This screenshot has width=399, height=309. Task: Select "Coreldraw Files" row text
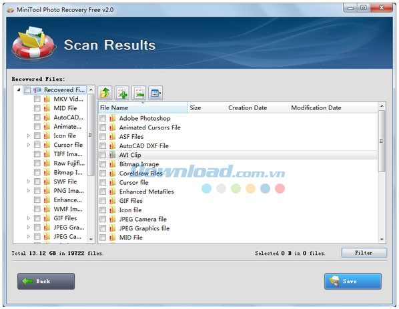141,174
